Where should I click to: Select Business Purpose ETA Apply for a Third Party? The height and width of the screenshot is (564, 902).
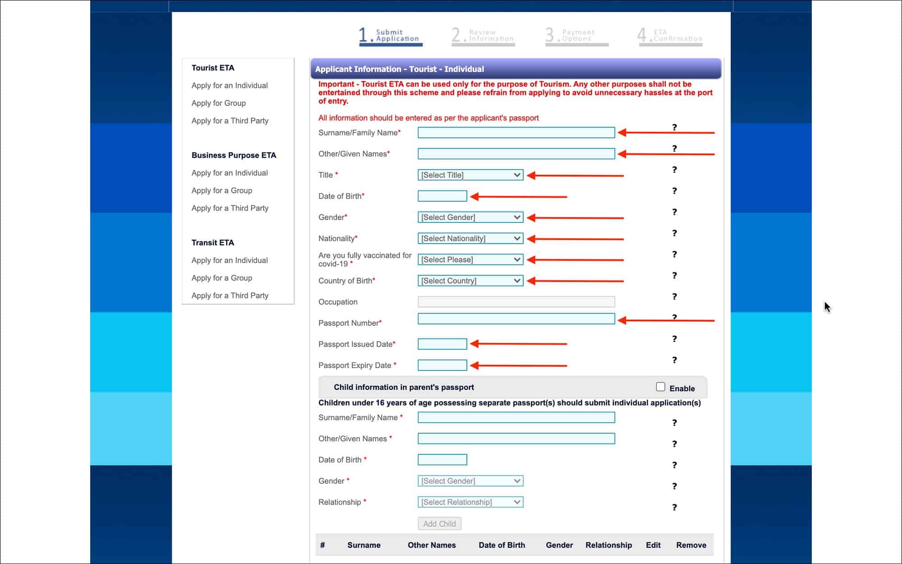pos(230,208)
